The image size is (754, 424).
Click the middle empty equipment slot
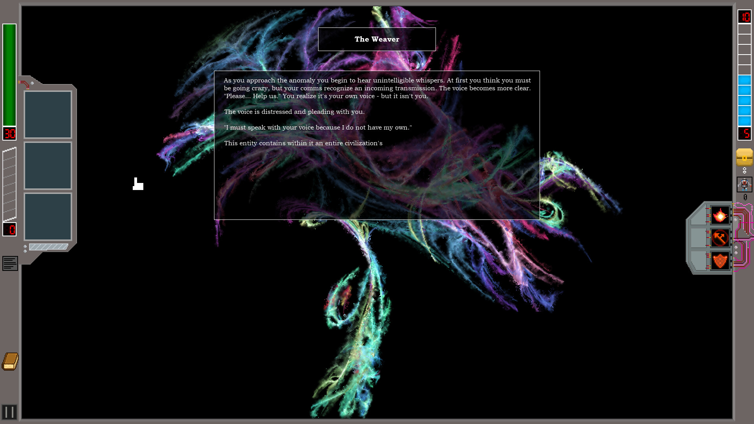[48, 166]
